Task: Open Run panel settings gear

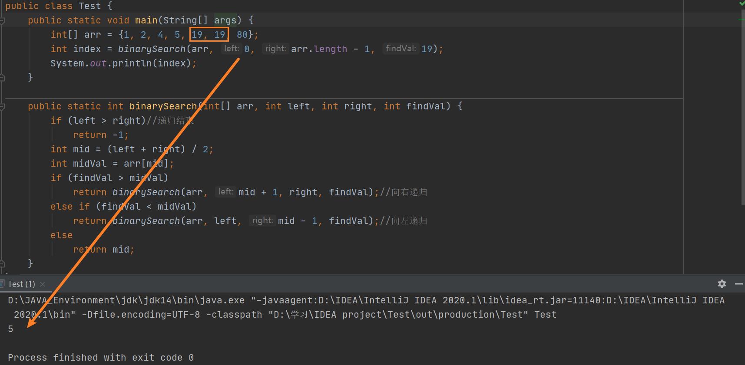Action: click(x=722, y=284)
